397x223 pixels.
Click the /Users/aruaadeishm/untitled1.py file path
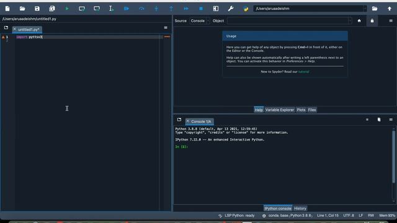(29, 19)
